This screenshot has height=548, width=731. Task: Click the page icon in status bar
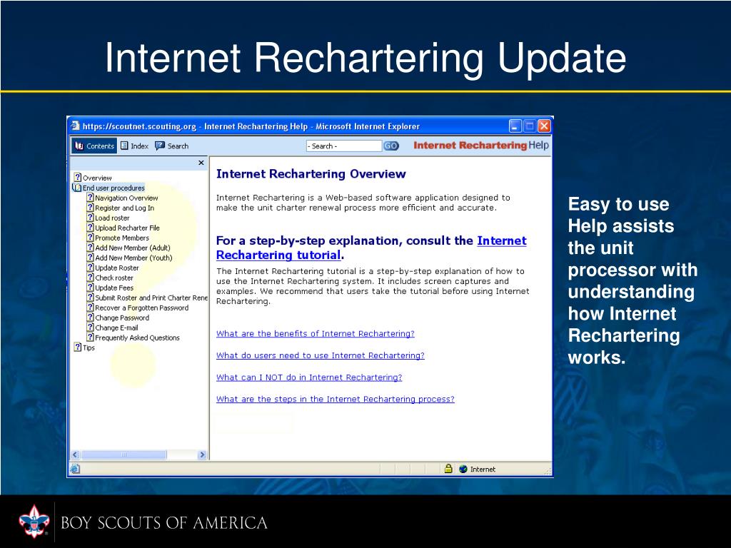pos(75,470)
